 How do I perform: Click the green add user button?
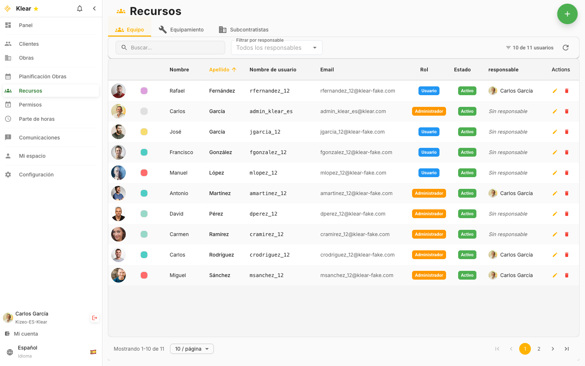[567, 14]
